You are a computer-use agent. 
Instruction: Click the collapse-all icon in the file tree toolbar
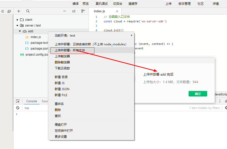(74, 11)
